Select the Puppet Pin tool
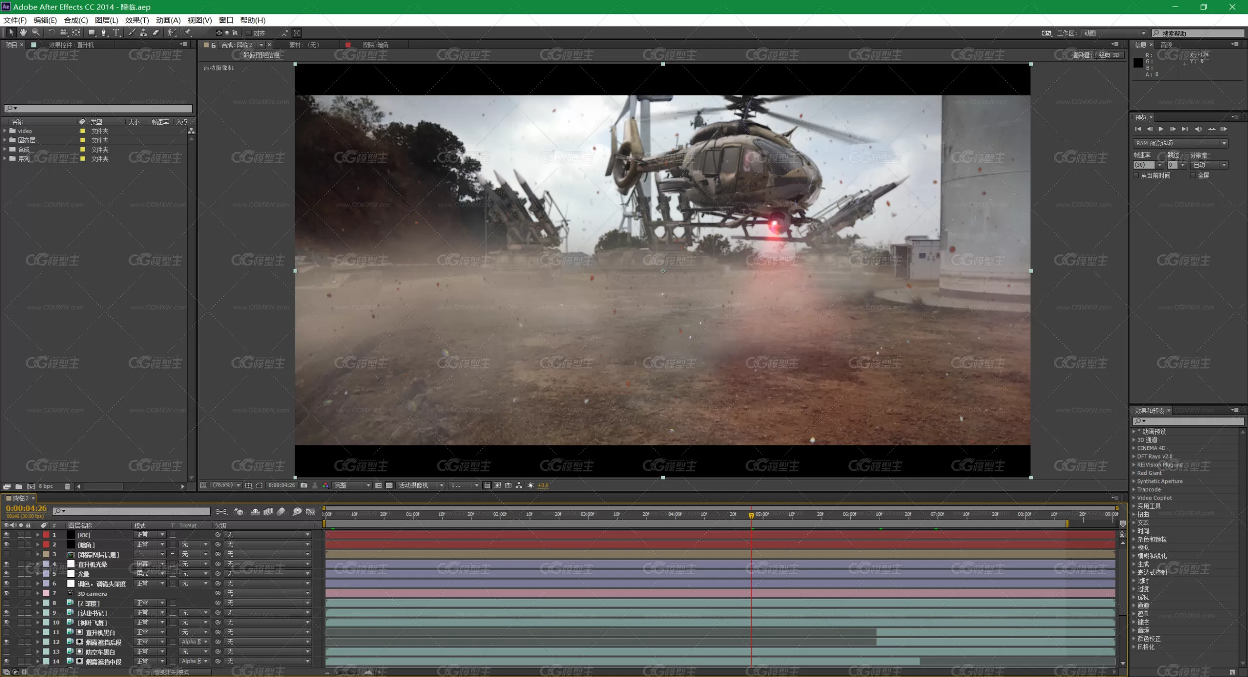1248x677 pixels. click(188, 32)
